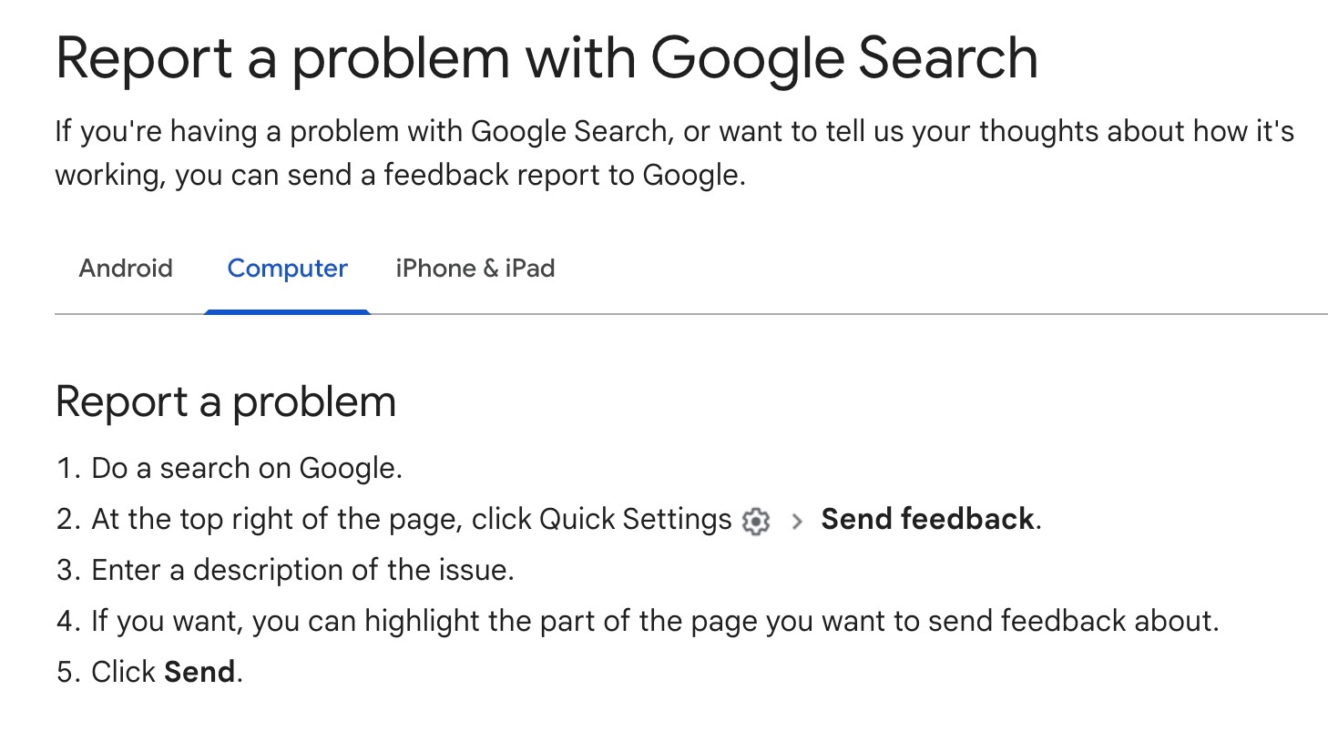This screenshot has height=741, width=1328.
Task: Click the "Quick Settings" words in step 2
Action: [x=635, y=519]
